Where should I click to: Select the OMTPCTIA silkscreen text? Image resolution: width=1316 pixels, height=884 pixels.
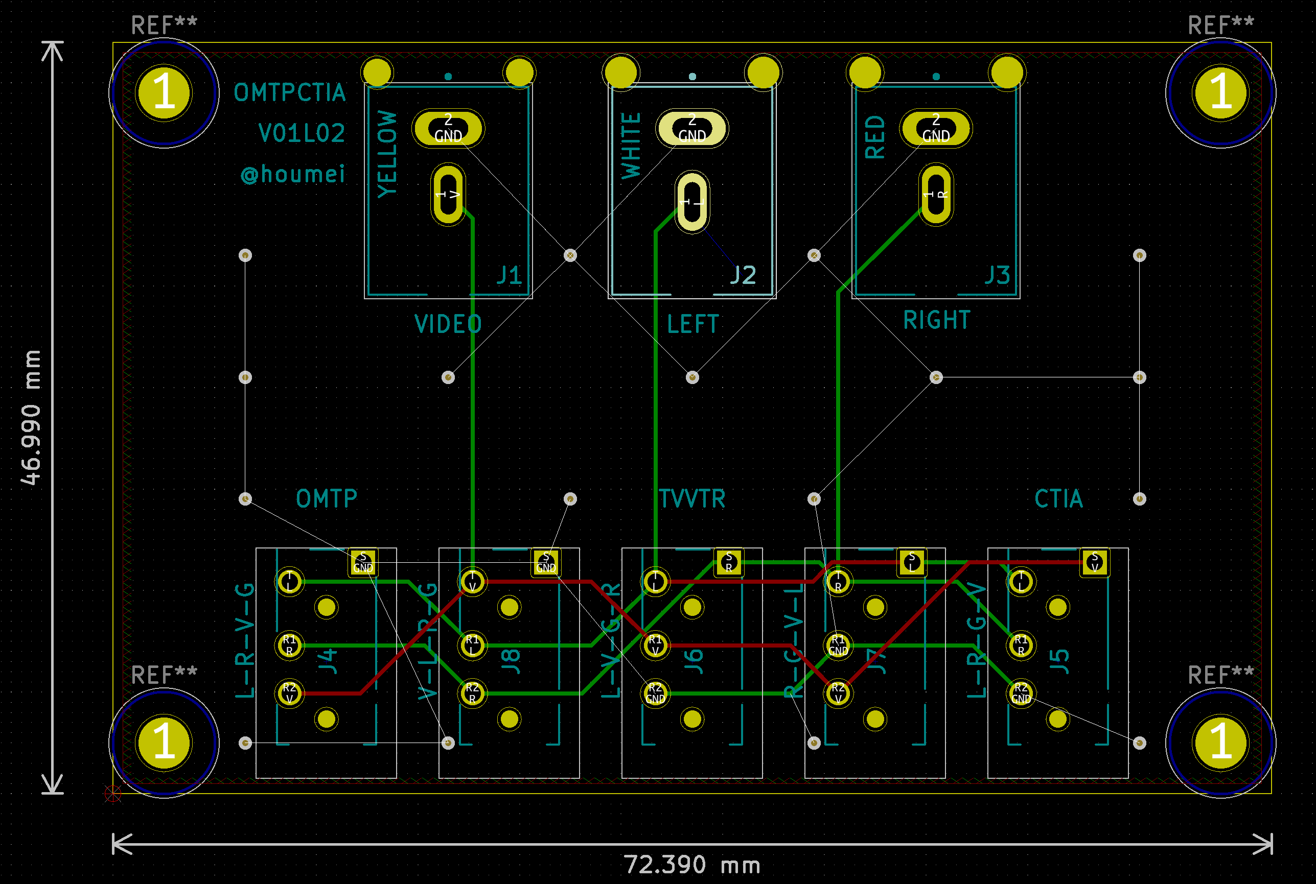click(x=289, y=93)
